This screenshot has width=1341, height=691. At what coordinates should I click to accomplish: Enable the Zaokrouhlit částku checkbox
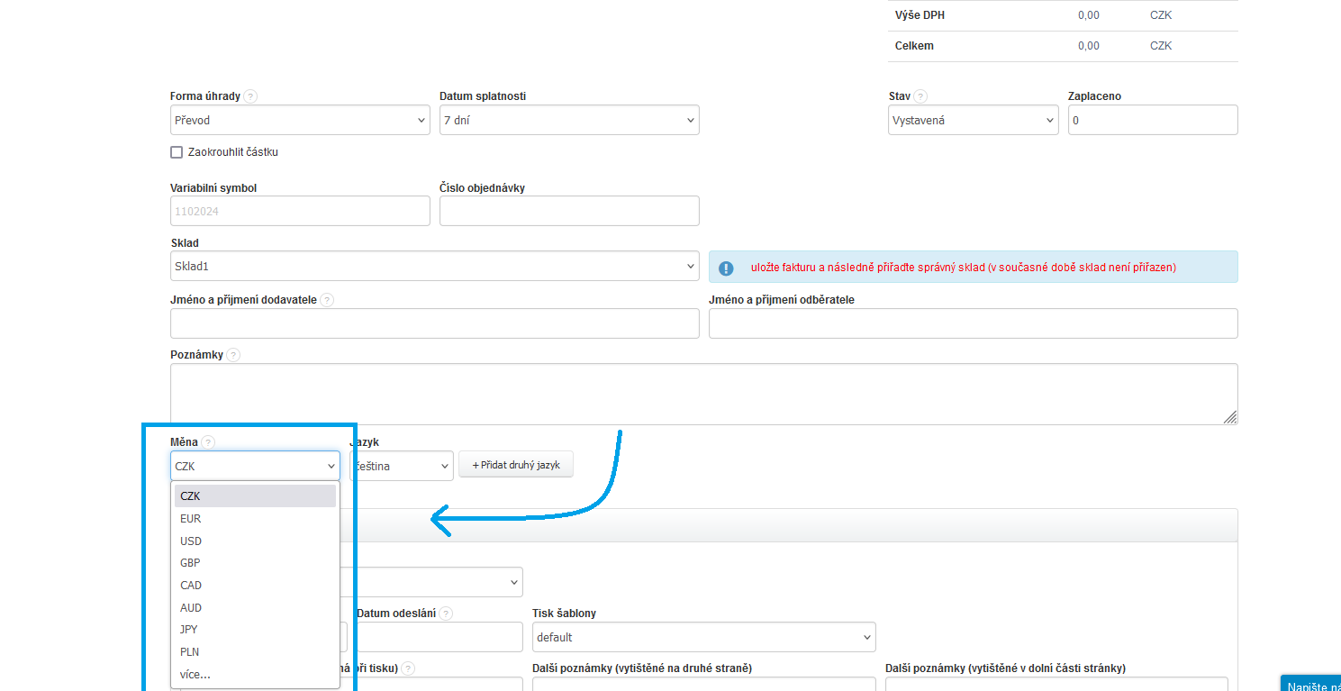coord(177,152)
